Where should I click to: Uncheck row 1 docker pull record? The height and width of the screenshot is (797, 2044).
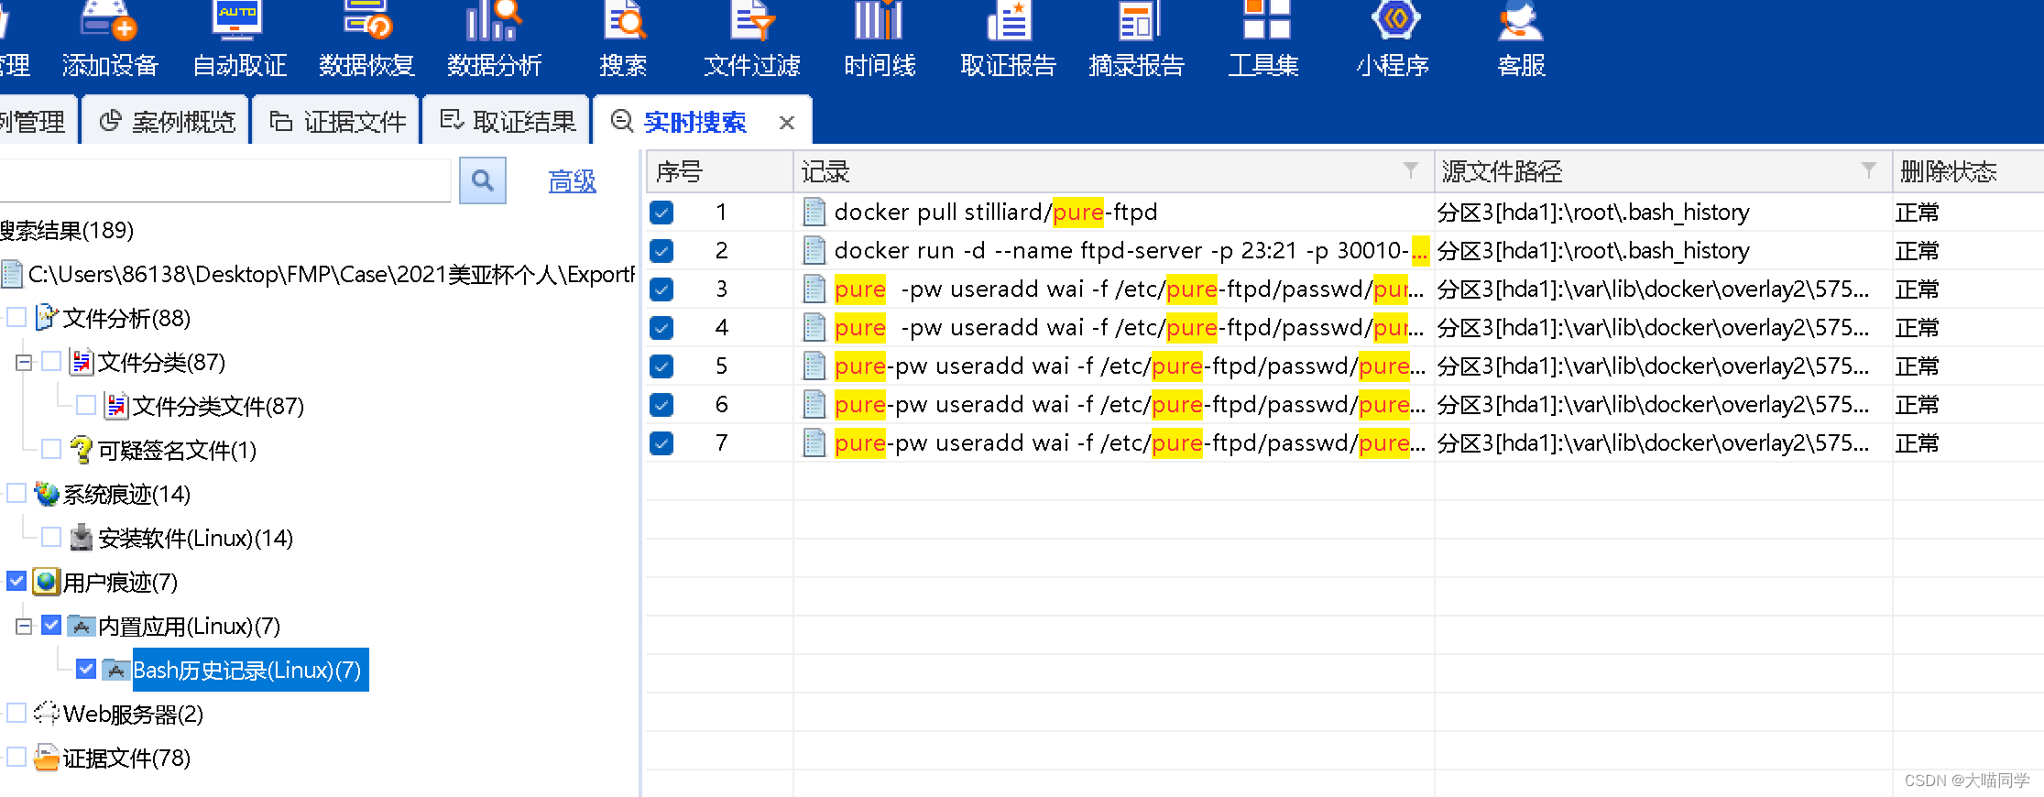(661, 213)
